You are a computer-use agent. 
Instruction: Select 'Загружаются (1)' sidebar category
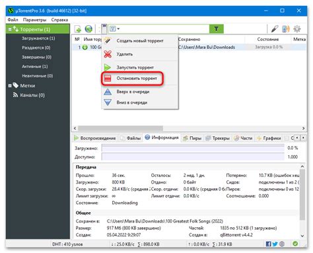(38, 38)
